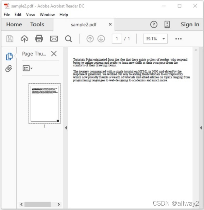Expand the right tools pane arrow
The image size is (204, 210).
click(x=201, y=128)
